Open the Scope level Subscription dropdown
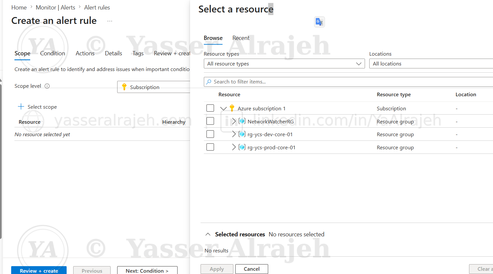493x274 pixels. 154,87
